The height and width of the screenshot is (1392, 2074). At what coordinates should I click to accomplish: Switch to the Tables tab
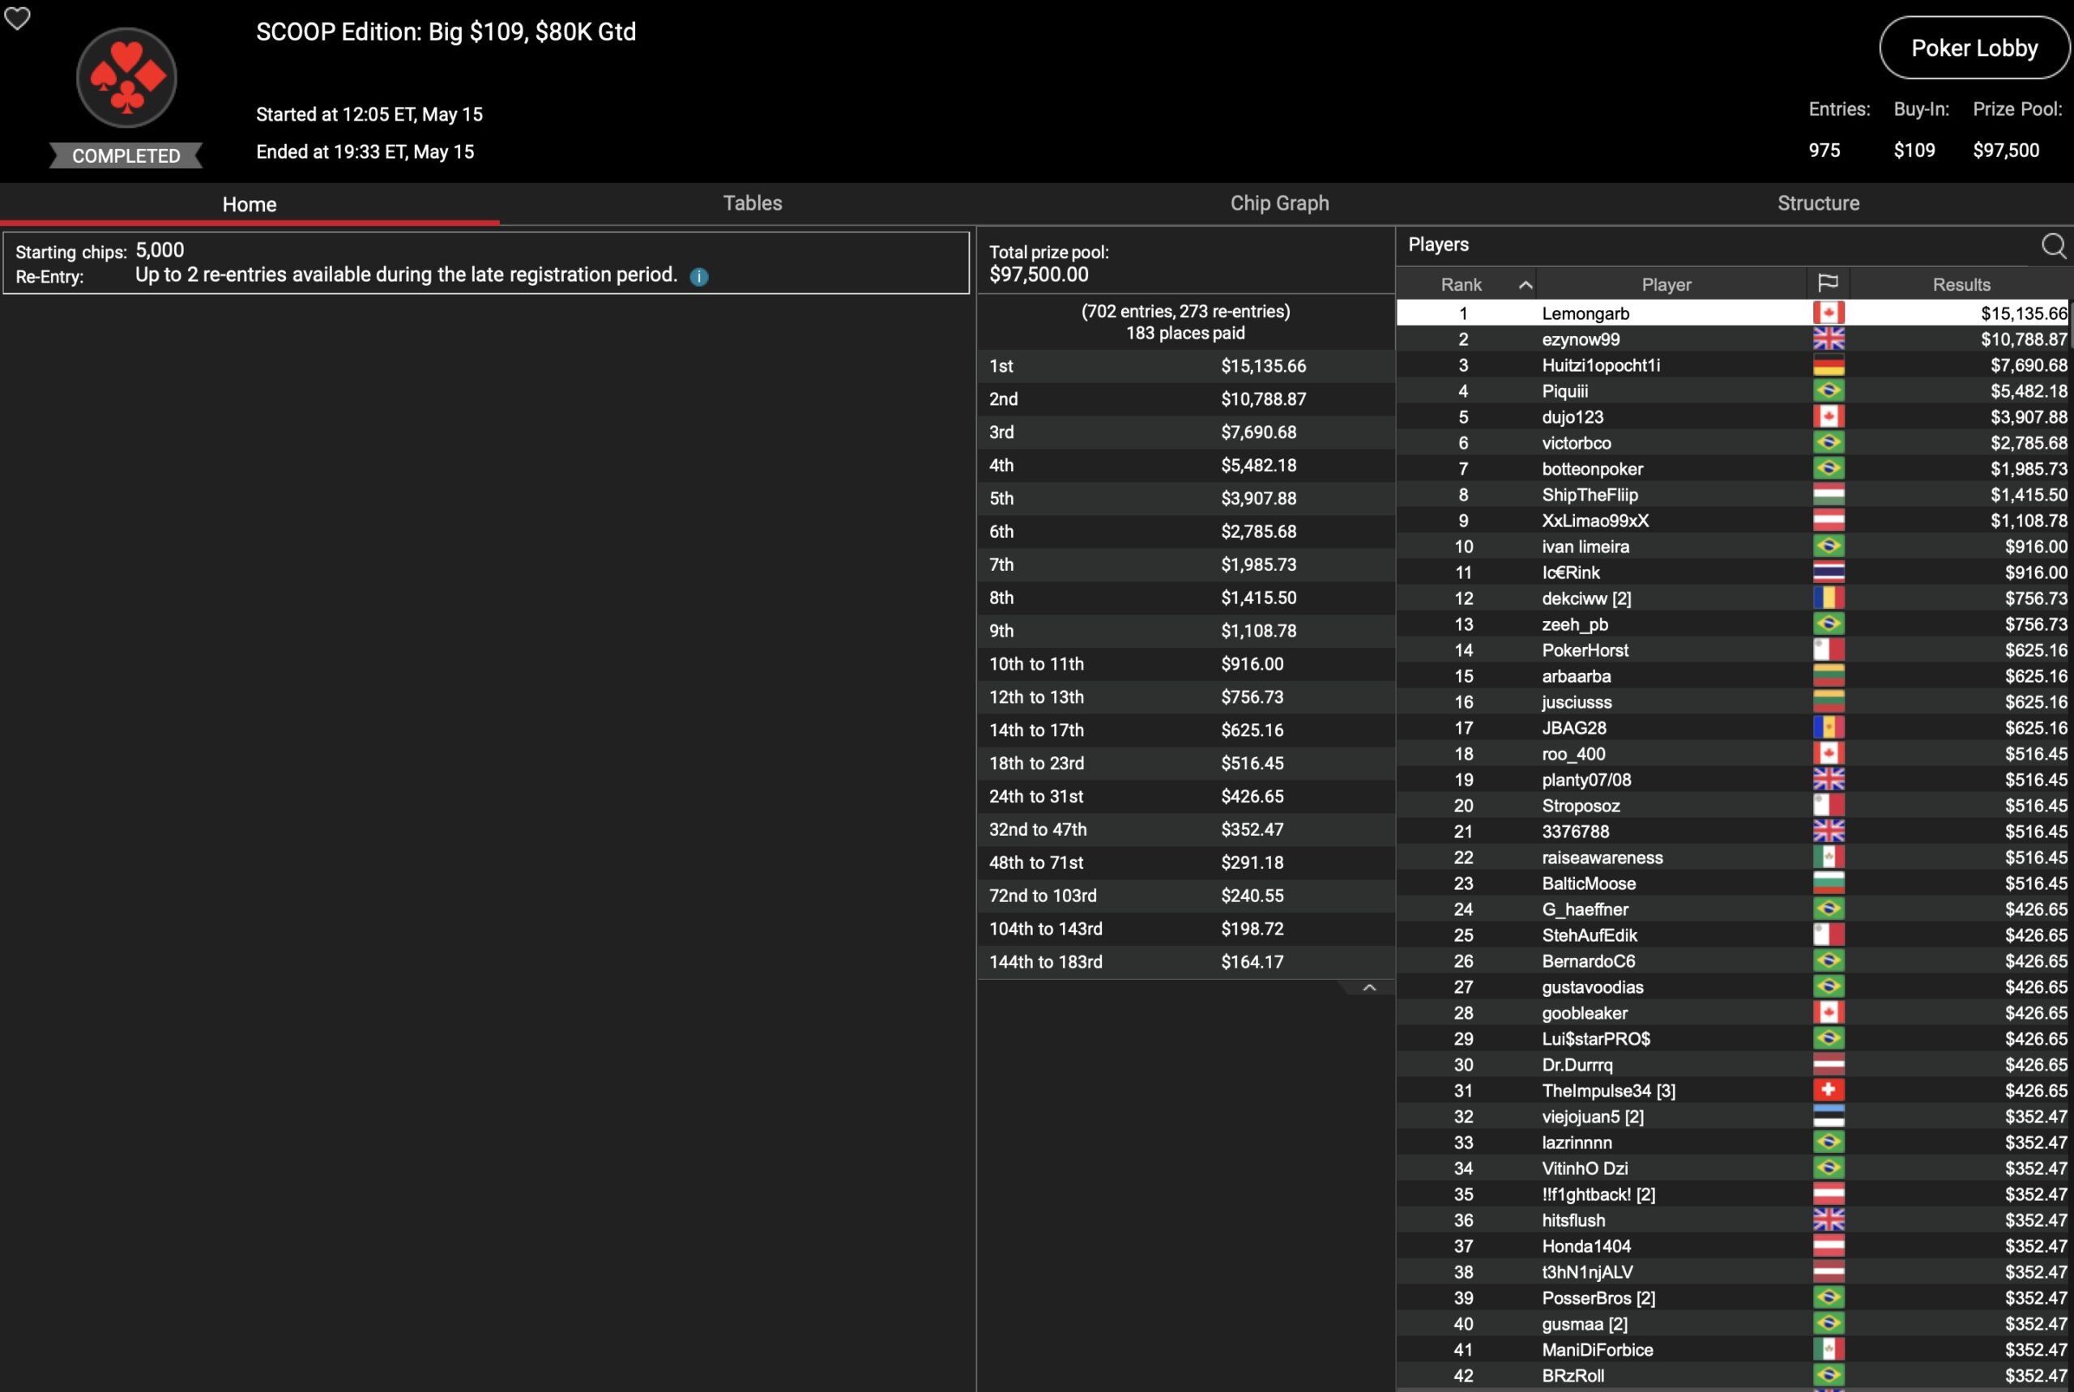753,203
